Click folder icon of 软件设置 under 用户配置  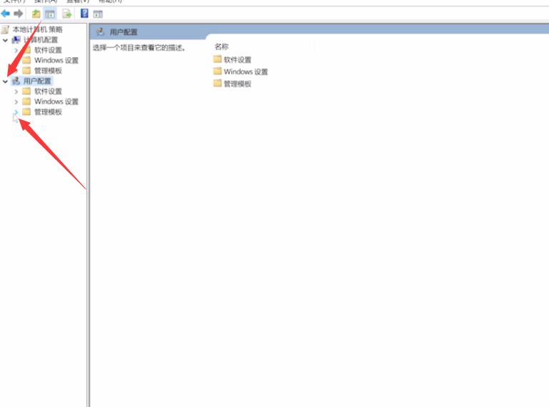tap(26, 91)
